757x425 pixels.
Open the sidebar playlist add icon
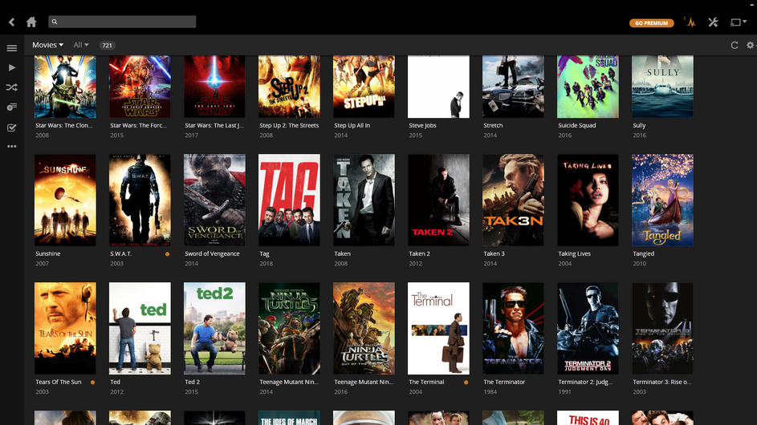coord(11,107)
